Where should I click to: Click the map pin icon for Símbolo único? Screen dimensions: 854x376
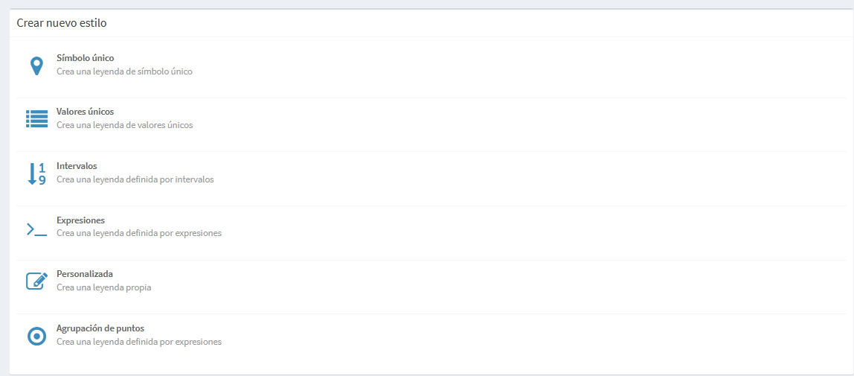(36, 66)
